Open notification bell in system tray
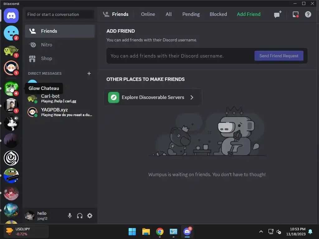The height and width of the screenshot is (239, 319). click(311, 232)
